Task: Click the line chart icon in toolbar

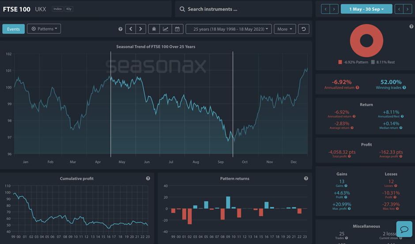Action: 166,29
